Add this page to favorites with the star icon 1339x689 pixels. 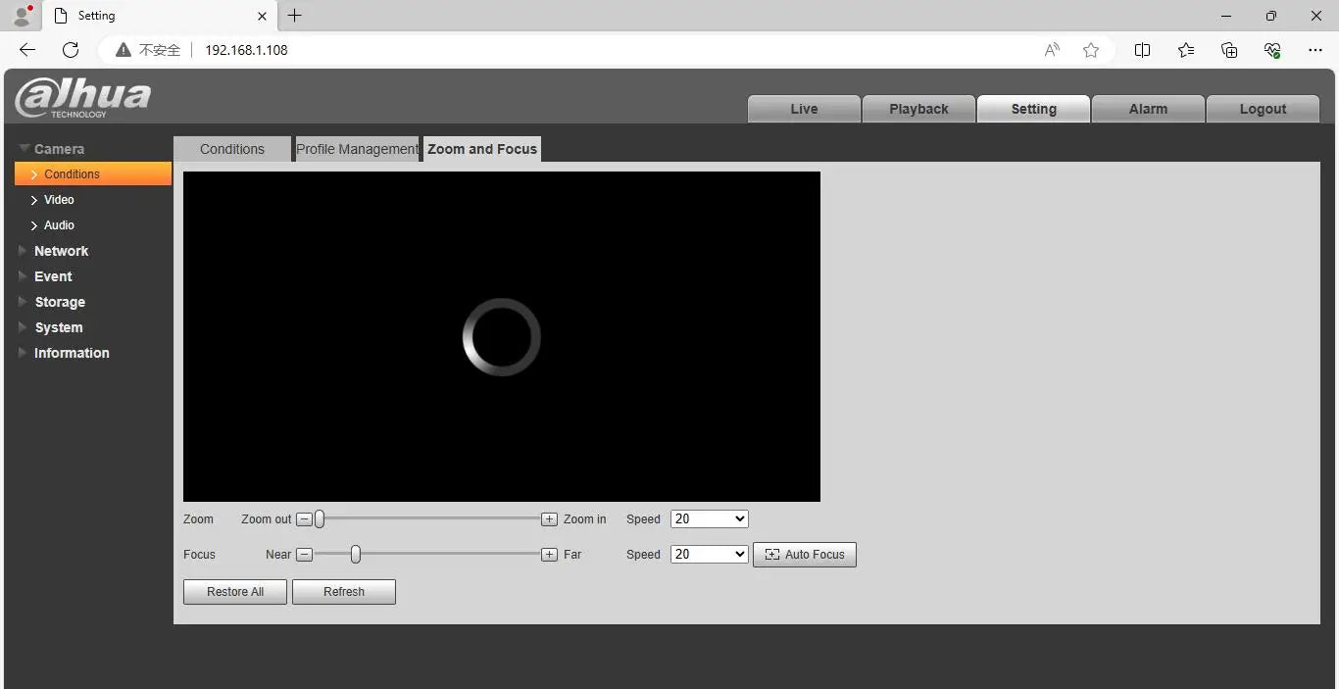1091,50
